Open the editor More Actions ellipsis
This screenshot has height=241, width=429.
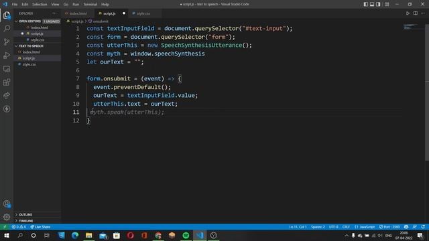click(423, 13)
